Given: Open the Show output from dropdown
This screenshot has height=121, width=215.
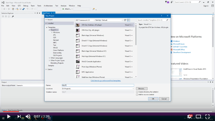Looking at the screenshot, I should (30, 85).
